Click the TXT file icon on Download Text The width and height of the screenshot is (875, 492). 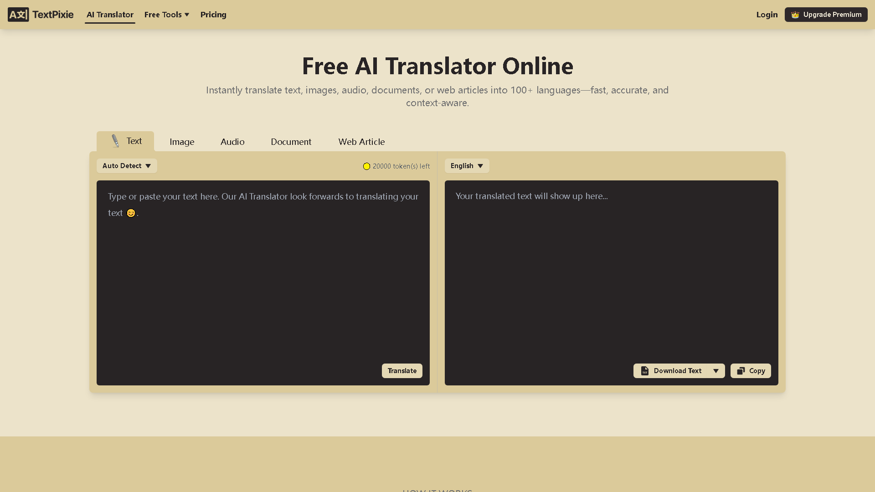coord(645,371)
